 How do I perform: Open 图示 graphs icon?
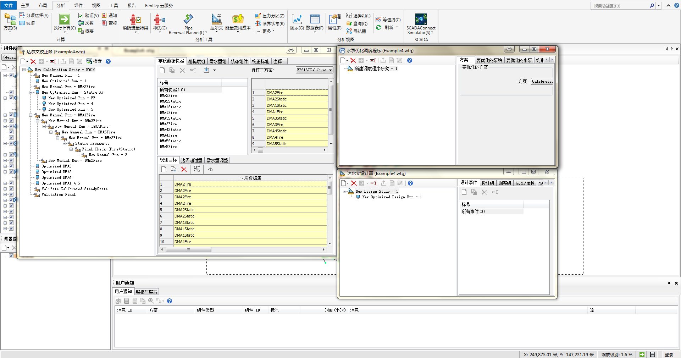297,19
